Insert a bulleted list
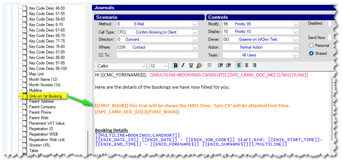 pyautogui.click(x=210, y=65)
